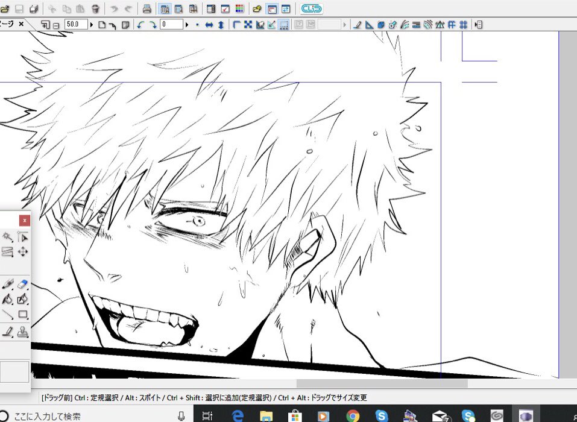Screen dimensions: 577x422
Task: Open File Explorer from the taskbar
Action: pyautogui.click(x=266, y=416)
